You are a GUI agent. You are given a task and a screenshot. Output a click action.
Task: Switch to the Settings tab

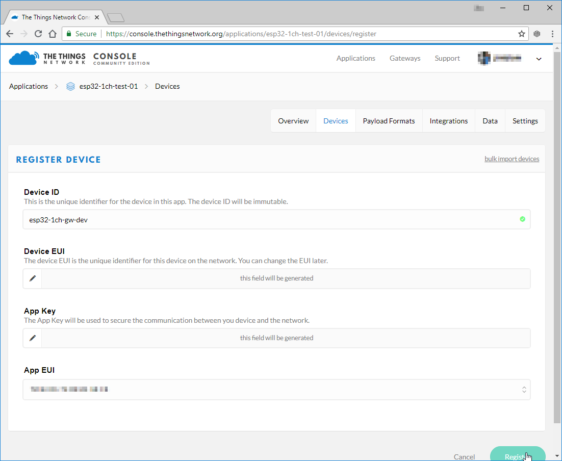[x=525, y=121]
